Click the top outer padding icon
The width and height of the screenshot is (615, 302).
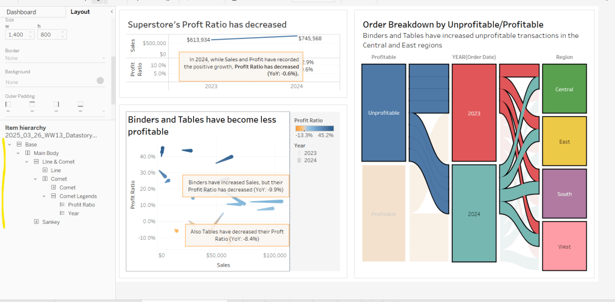[x=32, y=104]
